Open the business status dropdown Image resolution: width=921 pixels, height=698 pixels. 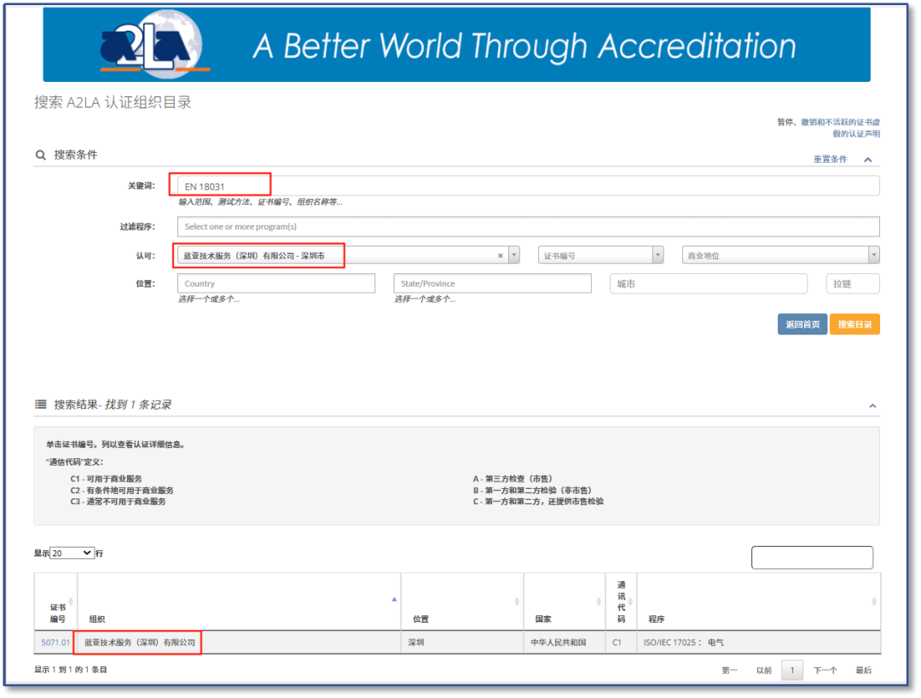780,255
